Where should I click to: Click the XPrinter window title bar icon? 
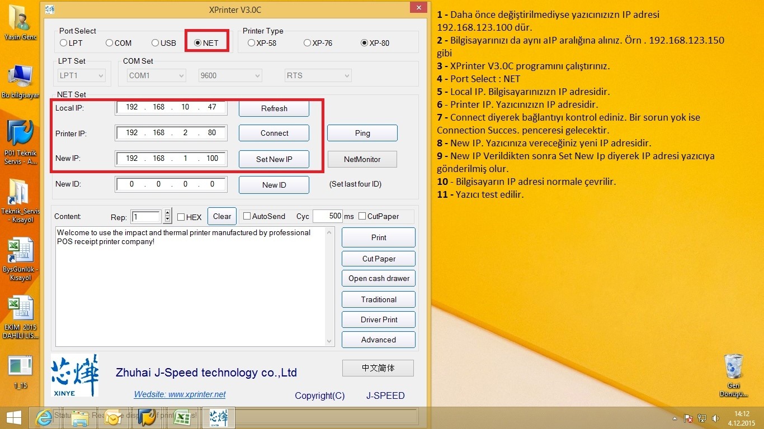pos(50,9)
